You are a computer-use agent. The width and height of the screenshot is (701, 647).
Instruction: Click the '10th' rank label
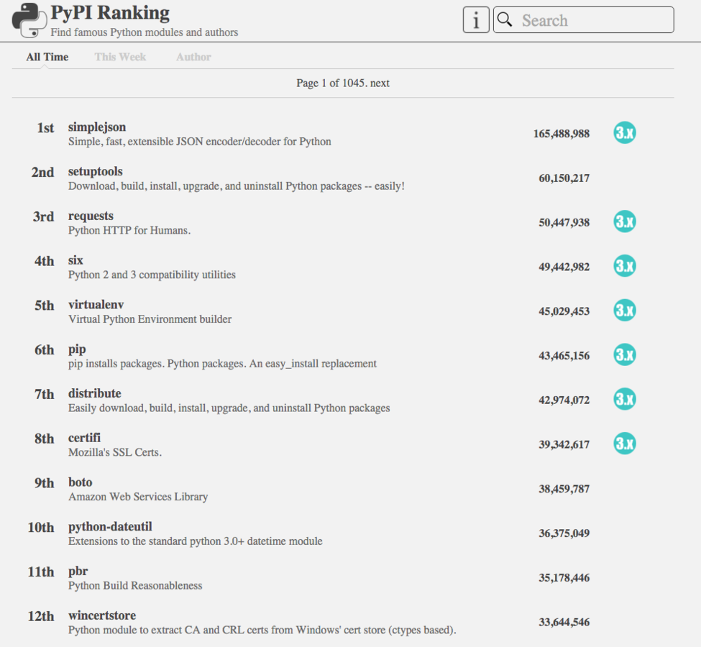click(41, 527)
